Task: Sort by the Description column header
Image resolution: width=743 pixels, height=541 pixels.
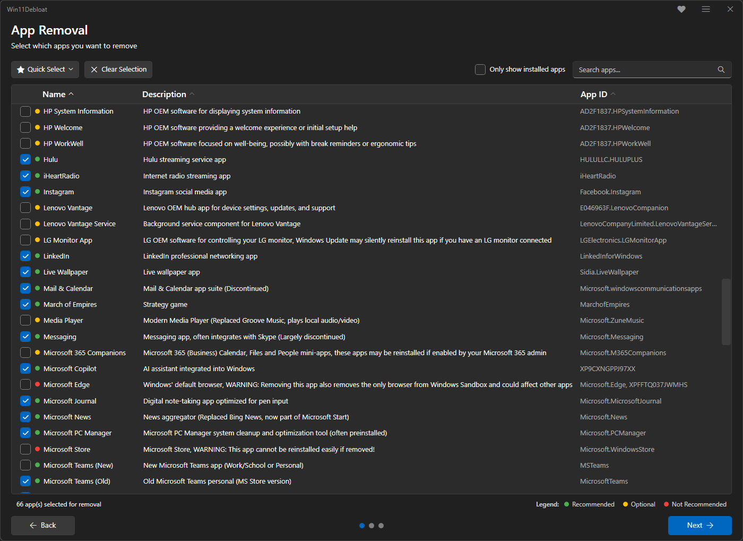Action: (x=168, y=94)
